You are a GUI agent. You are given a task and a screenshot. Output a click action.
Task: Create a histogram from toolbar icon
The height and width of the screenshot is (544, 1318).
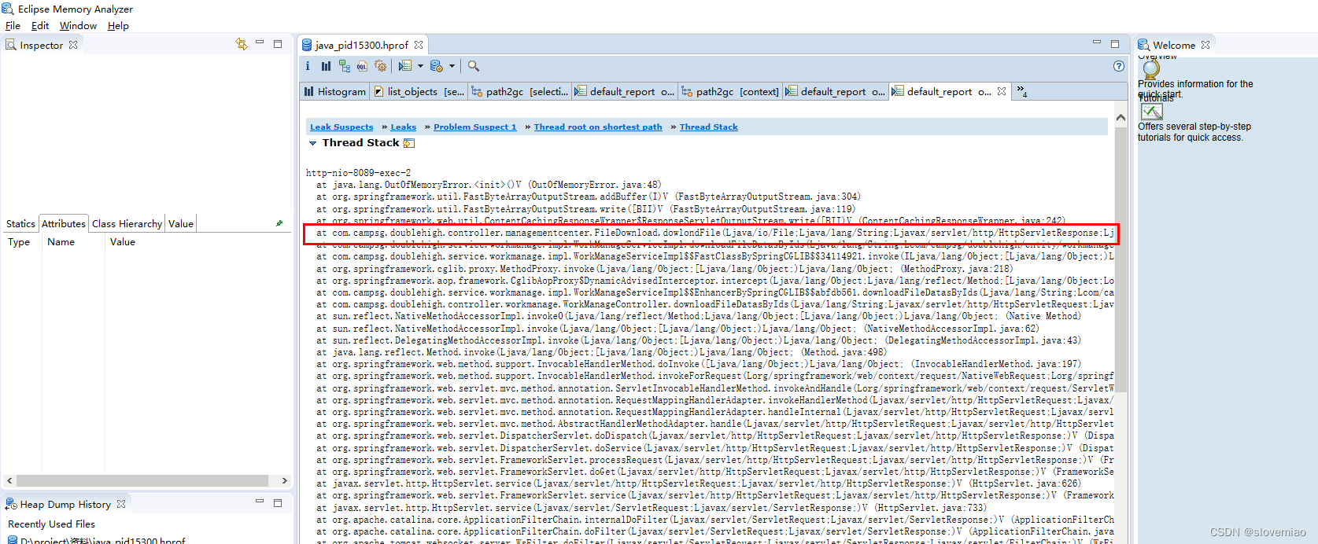(326, 66)
